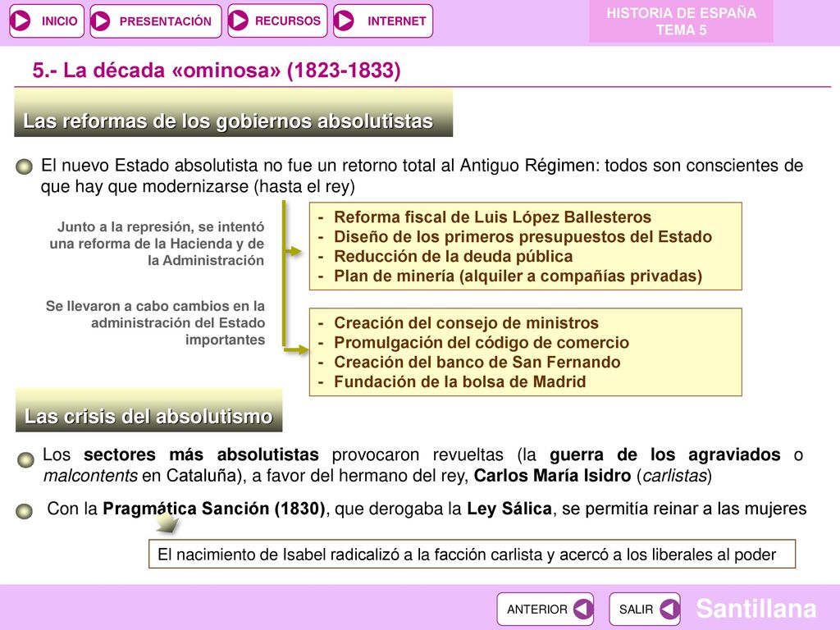Click the play arrow icon on PRESENTACIÓN
This screenshot has height=630, width=840.
click(101, 21)
